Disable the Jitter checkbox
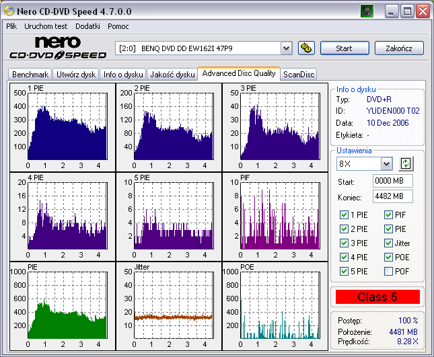434x357 pixels. (x=388, y=243)
